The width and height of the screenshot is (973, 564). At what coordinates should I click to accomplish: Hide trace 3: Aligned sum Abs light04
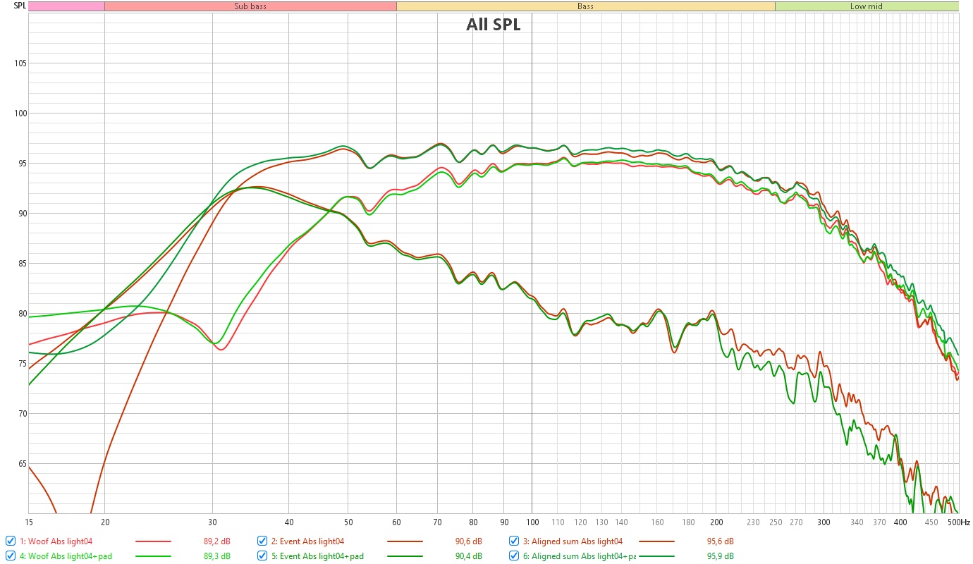pos(514,541)
